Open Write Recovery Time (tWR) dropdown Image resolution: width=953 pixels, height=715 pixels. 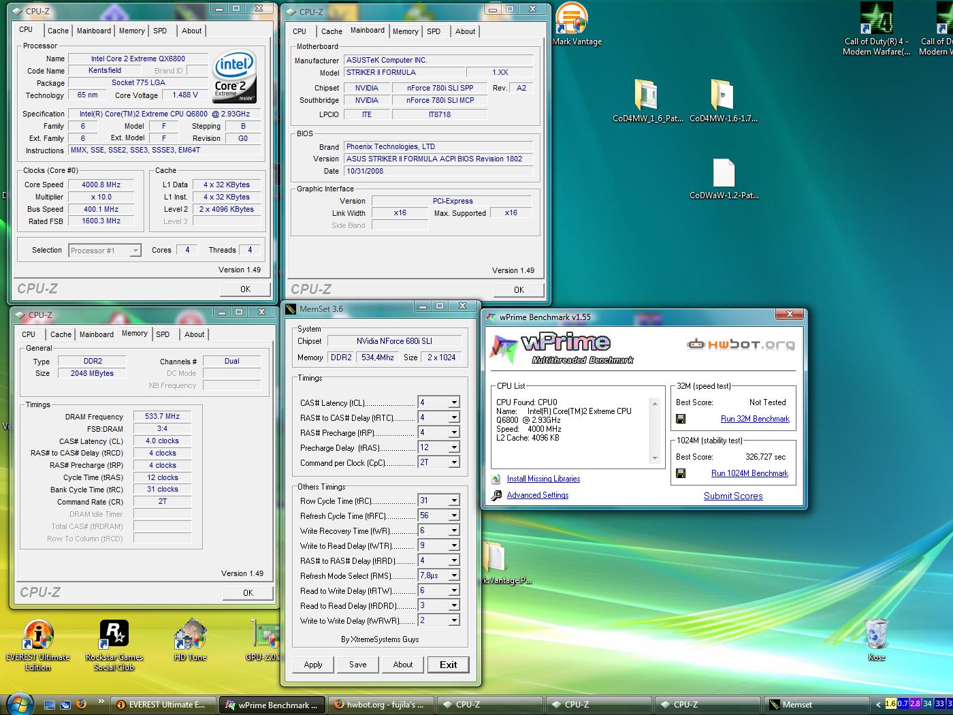point(454,530)
